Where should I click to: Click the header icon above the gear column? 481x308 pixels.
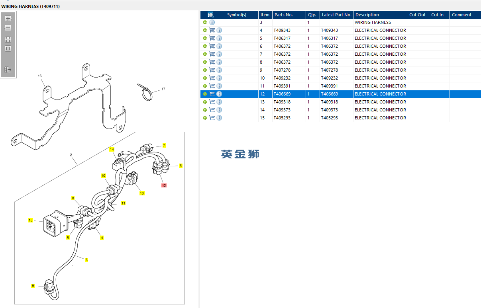point(211,15)
